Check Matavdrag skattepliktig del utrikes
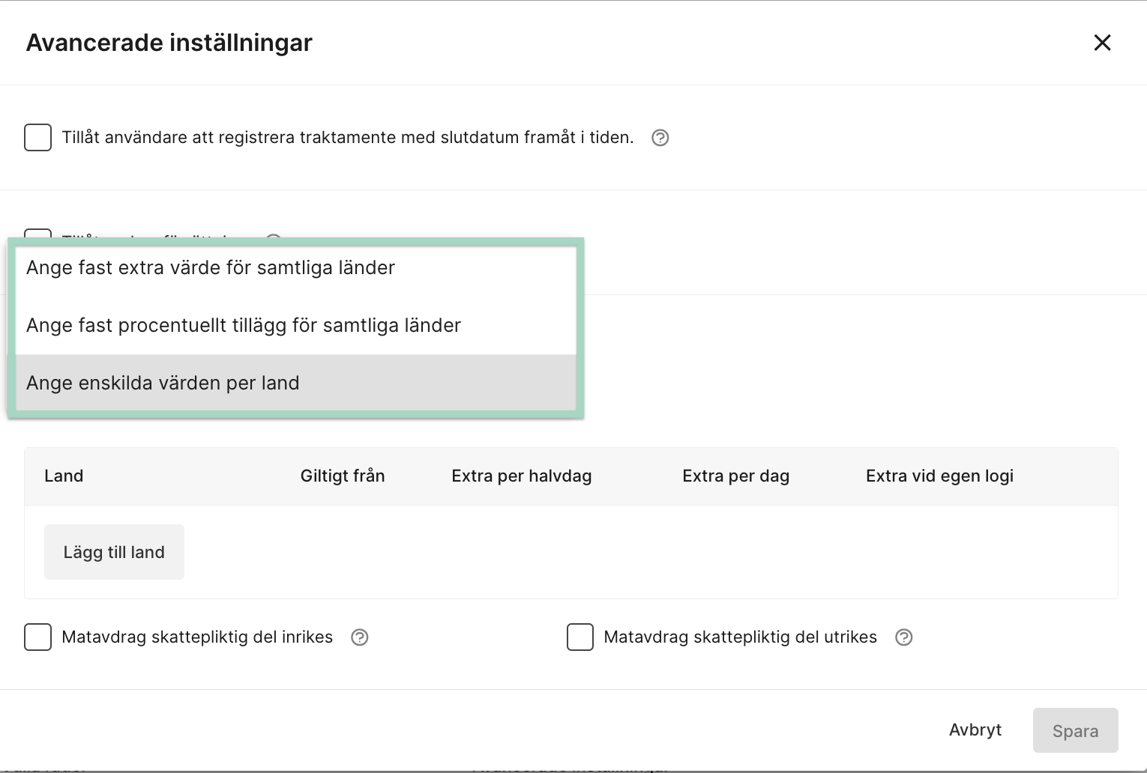1147x773 pixels. click(580, 637)
